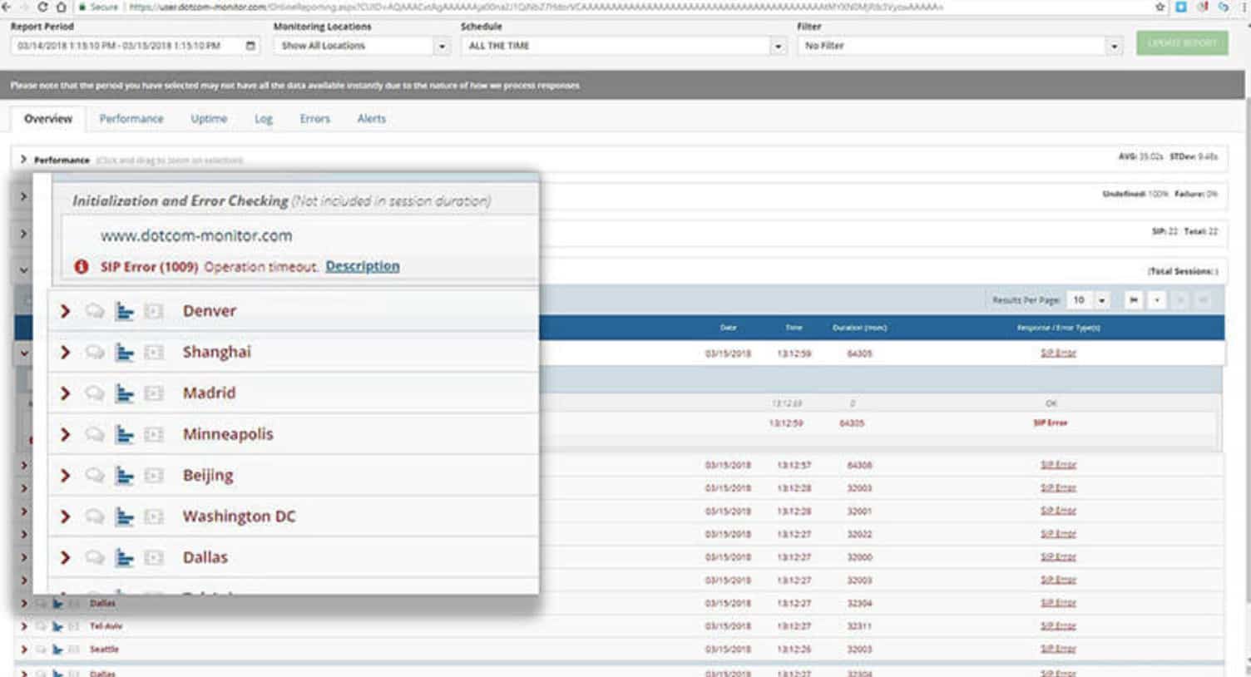Open Beijing row's bar chart icon
The image size is (1251, 677).
point(125,476)
